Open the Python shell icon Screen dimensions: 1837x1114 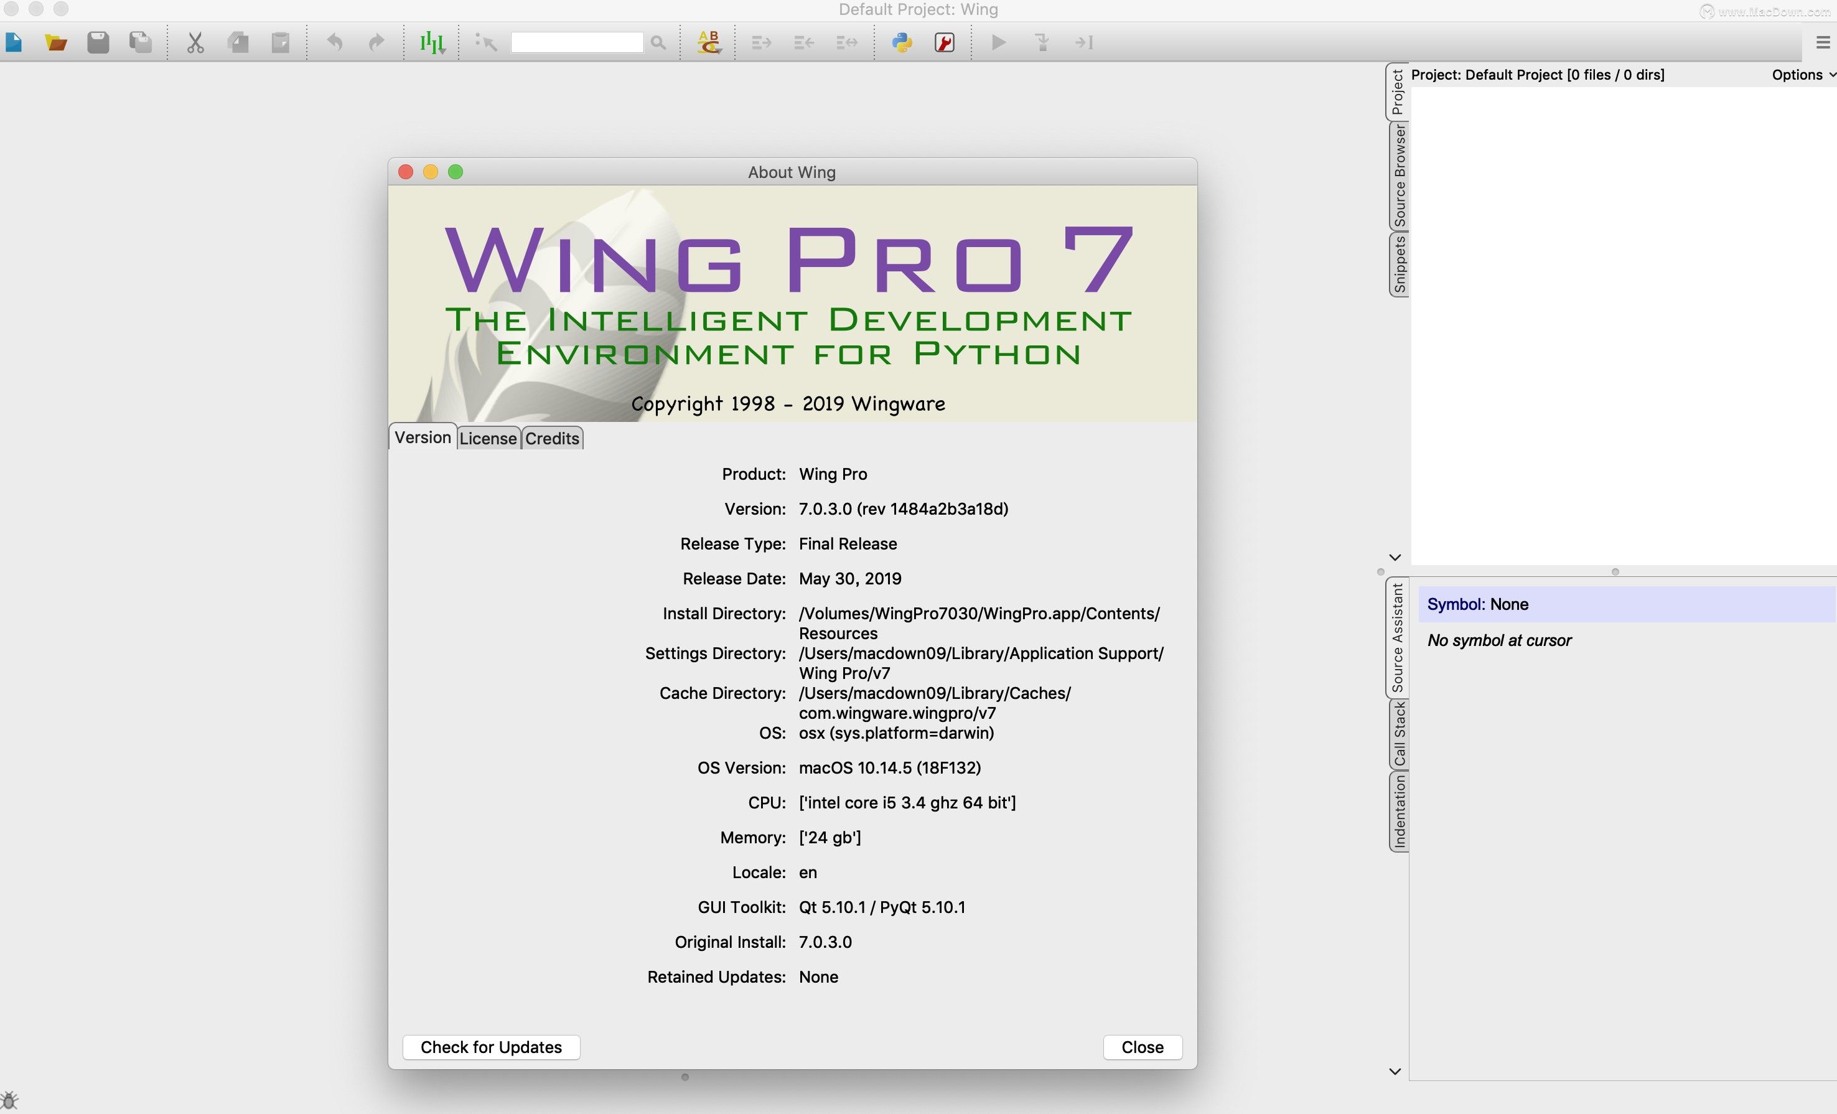(902, 42)
